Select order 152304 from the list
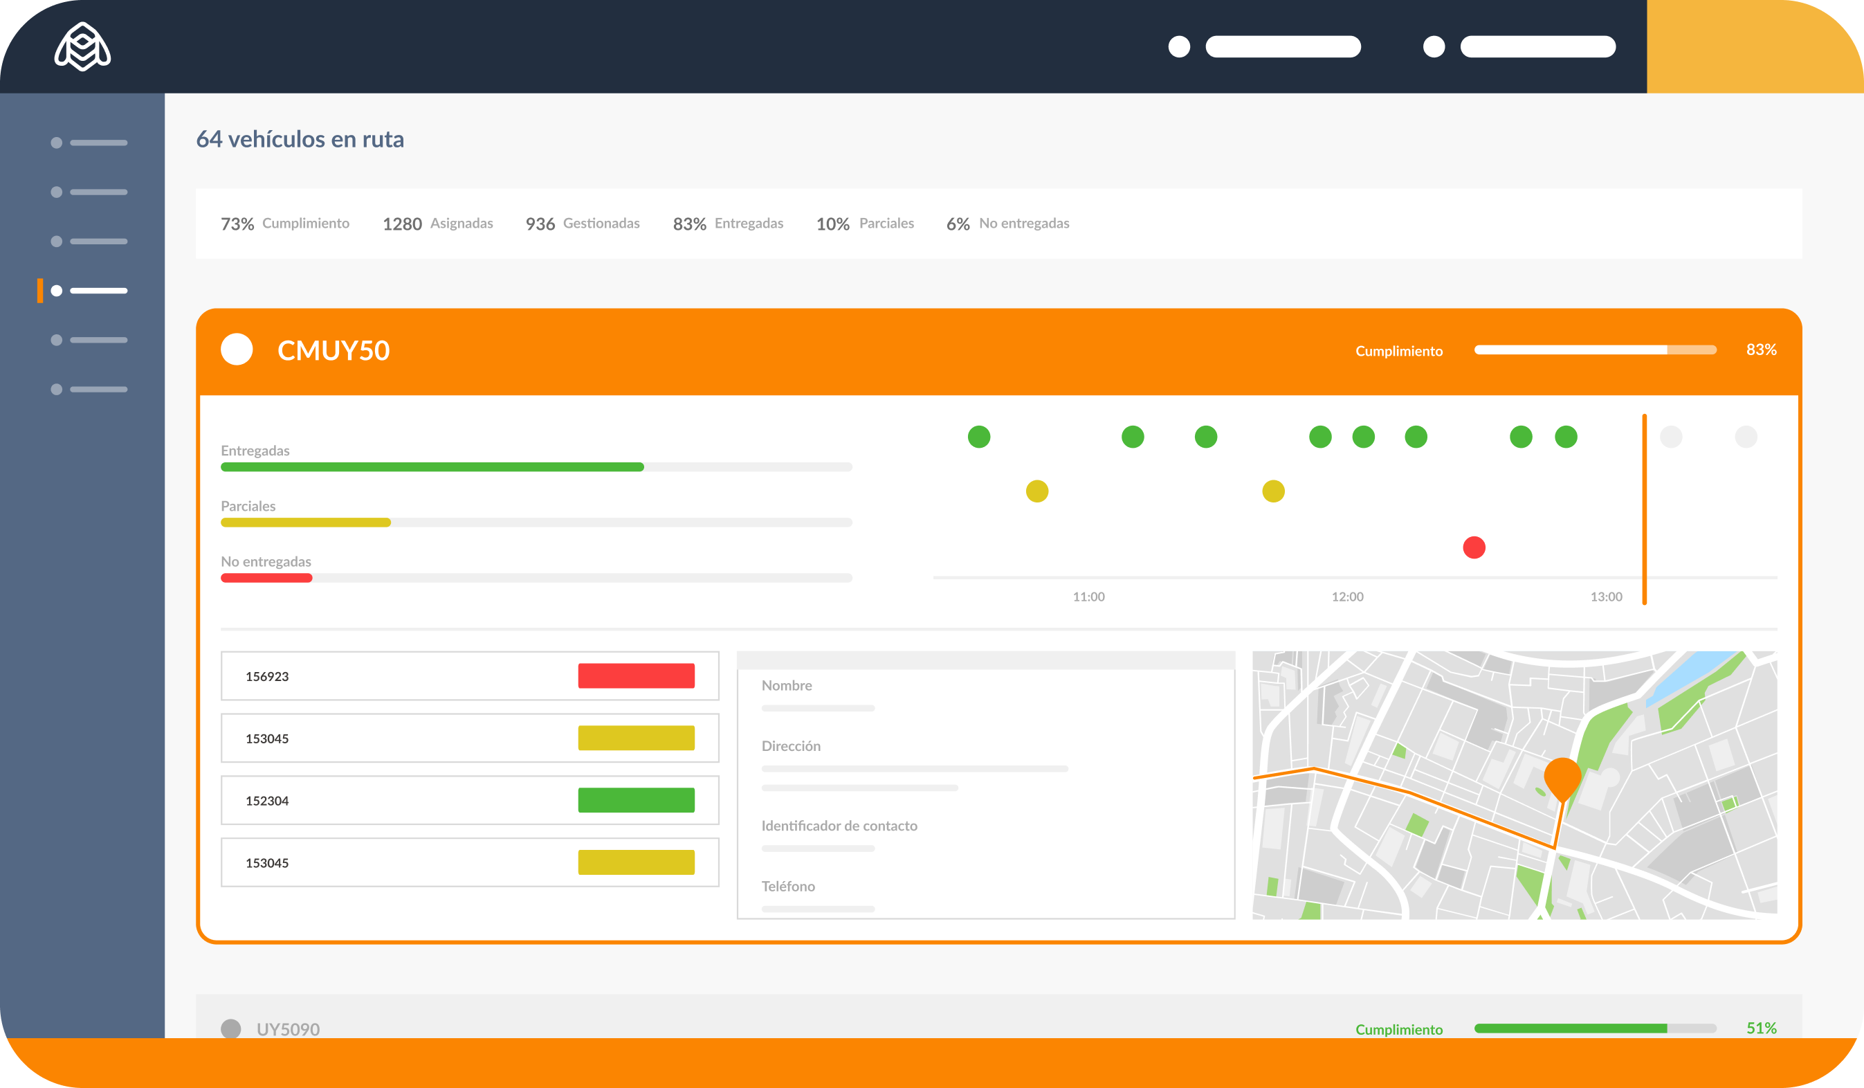The height and width of the screenshot is (1088, 1864). pos(470,800)
